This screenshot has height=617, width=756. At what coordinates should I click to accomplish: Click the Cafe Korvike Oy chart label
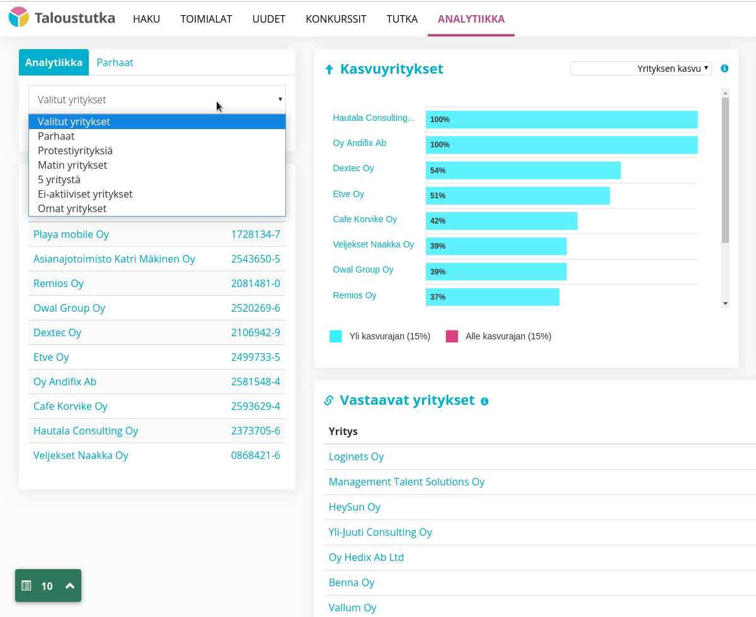365,219
